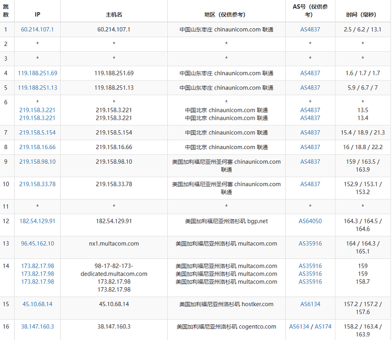This screenshot has width=392, height=340.
Task: Open AS4837 in the hop 10 row
Action: [310, 184]
